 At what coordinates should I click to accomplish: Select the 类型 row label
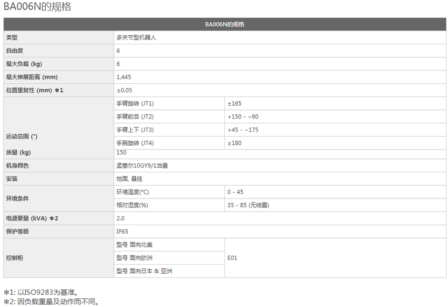[12, 37]
